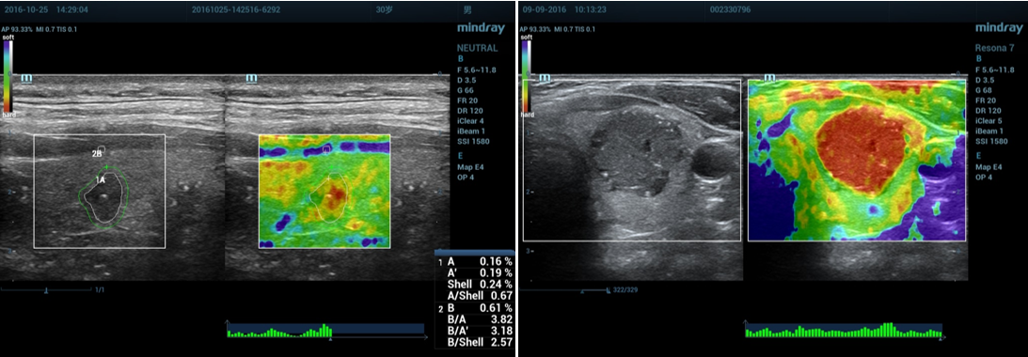1028x357 pixels.
Task: Select the B/A ratio 3.82 result row
Action: (x=475, y=319)
